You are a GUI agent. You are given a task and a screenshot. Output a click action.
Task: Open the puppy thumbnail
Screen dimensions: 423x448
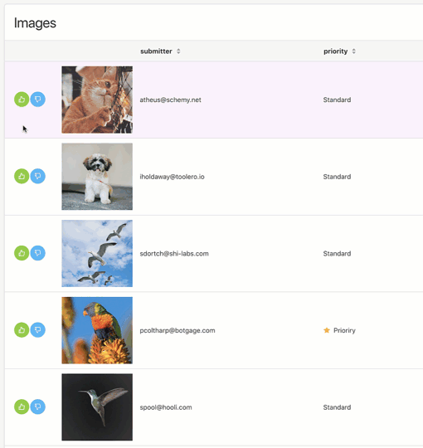[97, 177]
